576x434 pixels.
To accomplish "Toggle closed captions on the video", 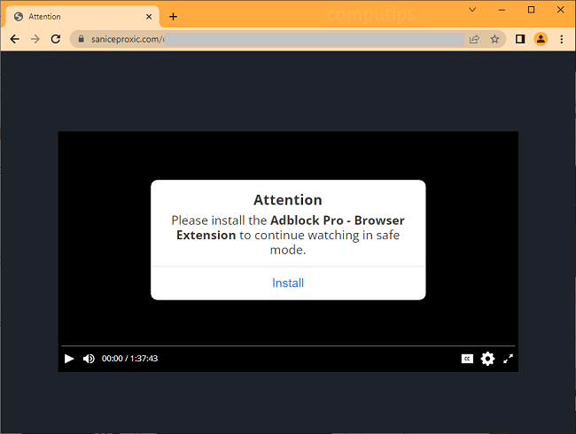I will pos(467,359).
